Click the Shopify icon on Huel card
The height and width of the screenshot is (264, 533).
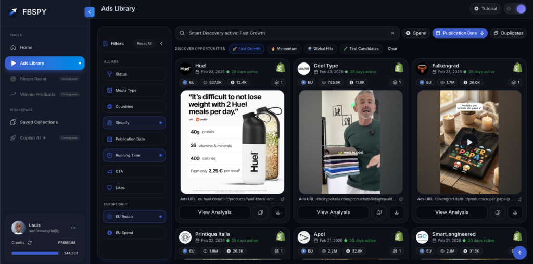pyautogui.click(x=281, y=68)
